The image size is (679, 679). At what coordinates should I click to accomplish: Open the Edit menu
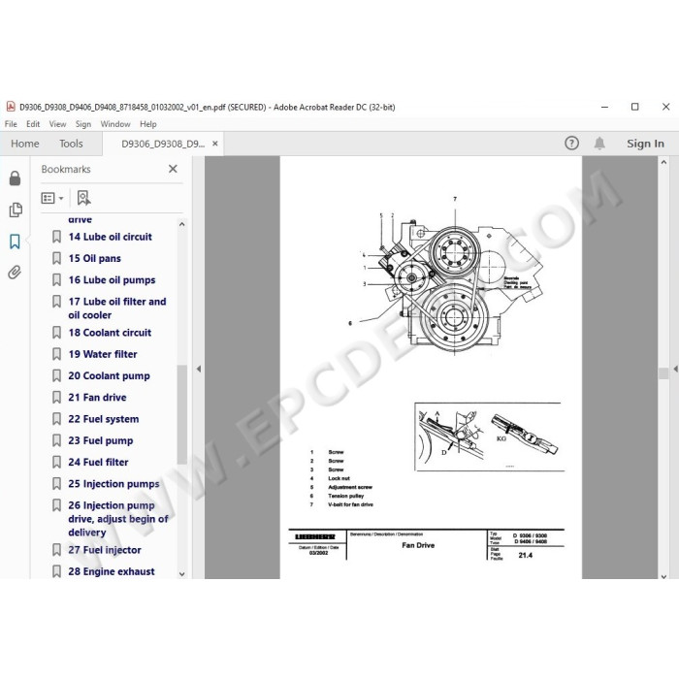pyautogui.click(x=33, y=124)
